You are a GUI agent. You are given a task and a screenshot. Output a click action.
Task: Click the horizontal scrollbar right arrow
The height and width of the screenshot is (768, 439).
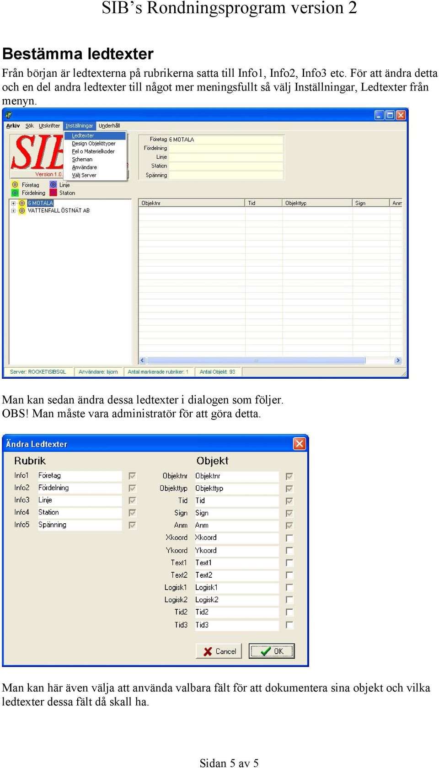tap(398, 360)
